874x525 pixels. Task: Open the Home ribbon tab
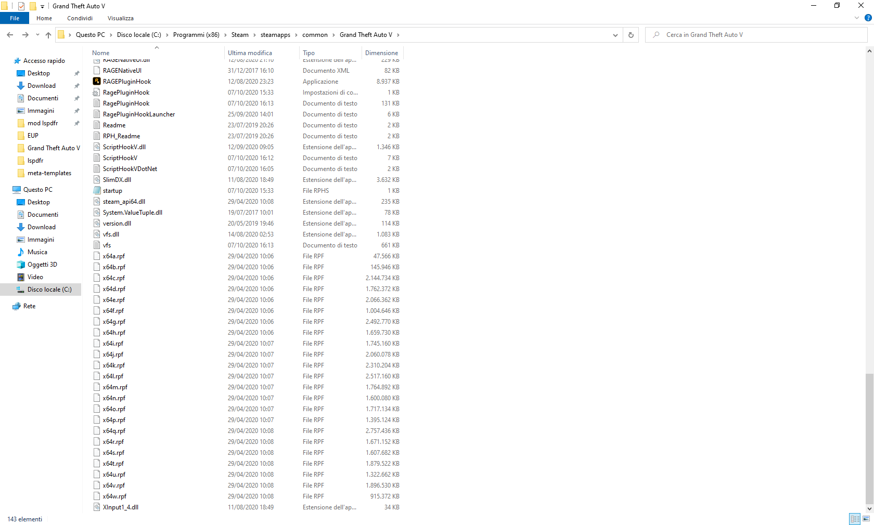point(44,18)
